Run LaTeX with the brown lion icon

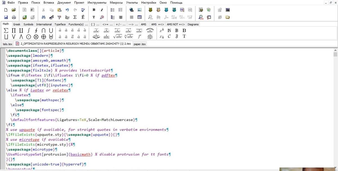(150, 10)
